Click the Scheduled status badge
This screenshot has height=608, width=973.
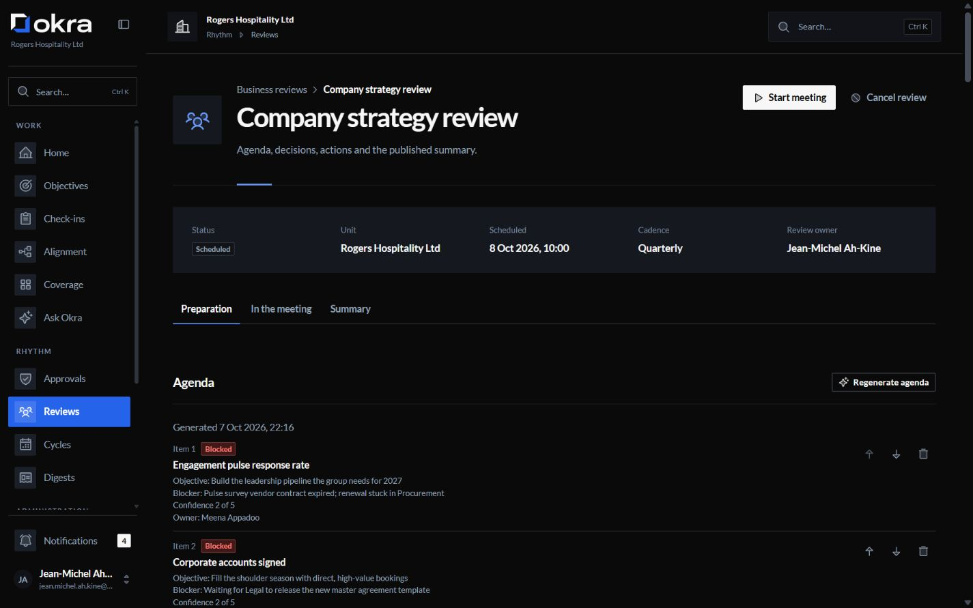213,249
